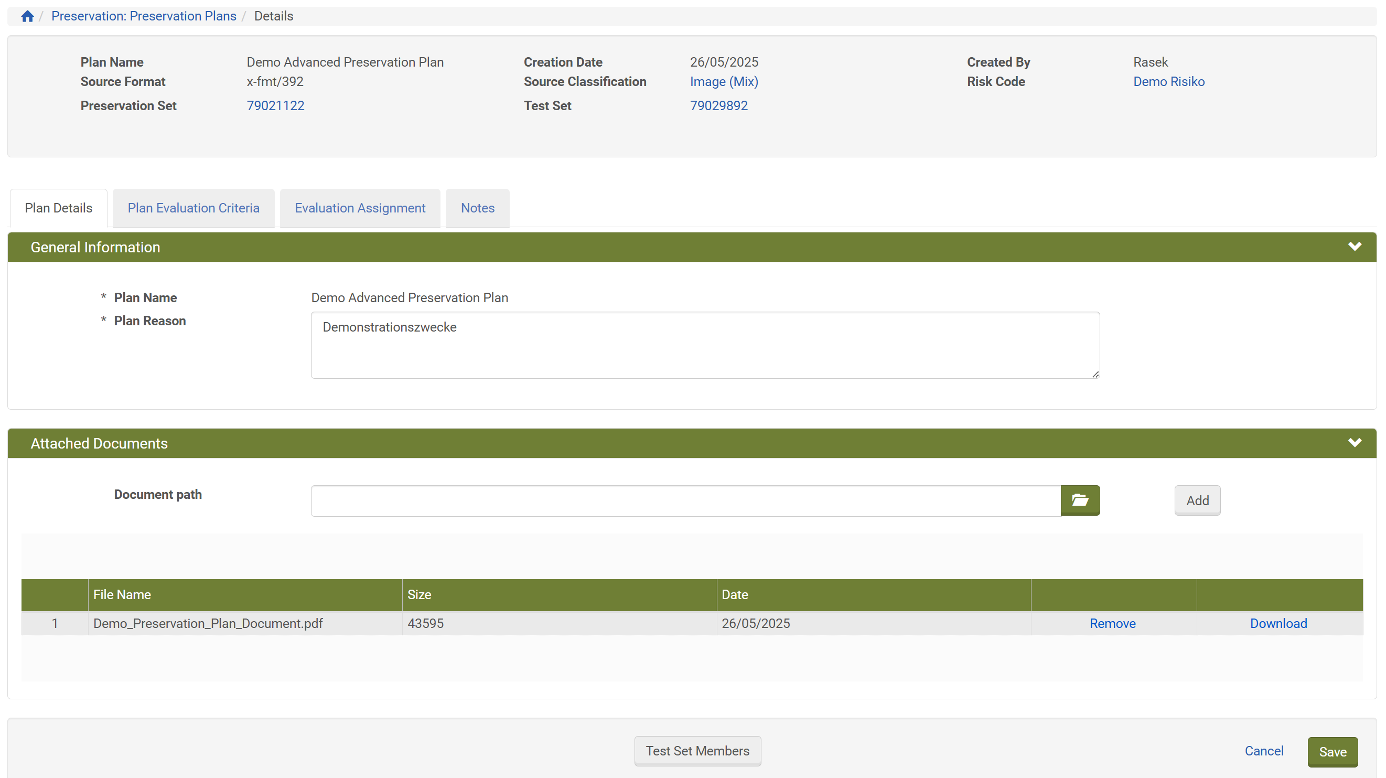Click the home icon in breadcrumb
1386x778 pixels.
click(27, 16)
